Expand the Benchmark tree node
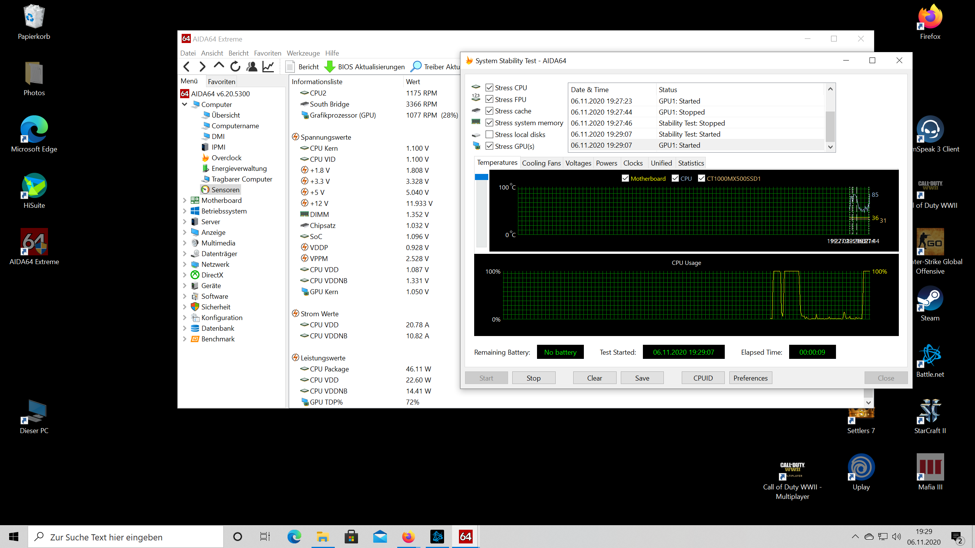 185,339
